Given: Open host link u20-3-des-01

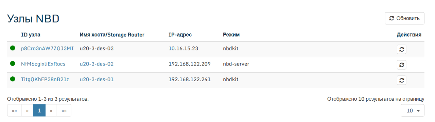Looking at the screenshot, I should tap(97, 79).
